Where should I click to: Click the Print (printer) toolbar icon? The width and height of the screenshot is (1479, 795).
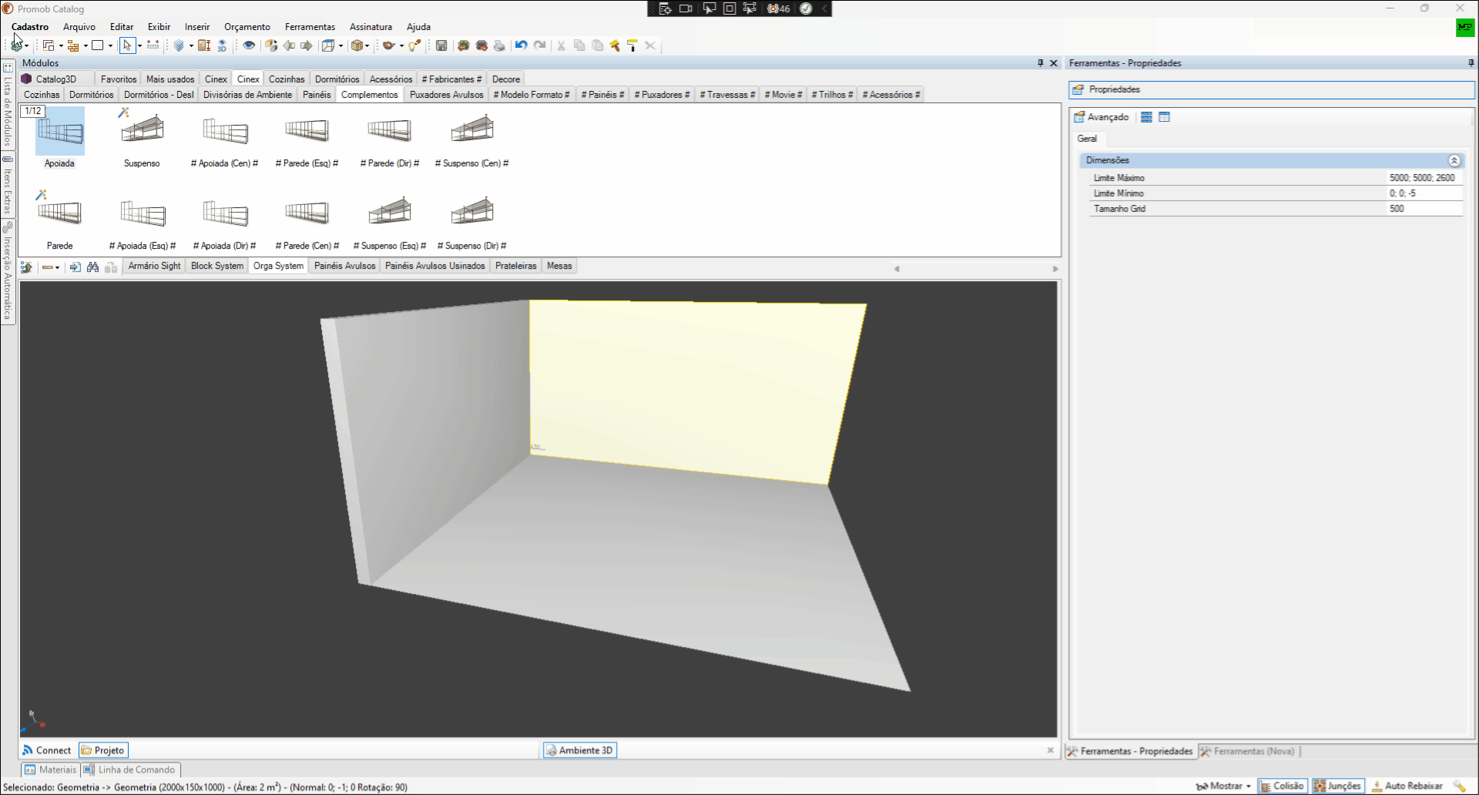499,45
